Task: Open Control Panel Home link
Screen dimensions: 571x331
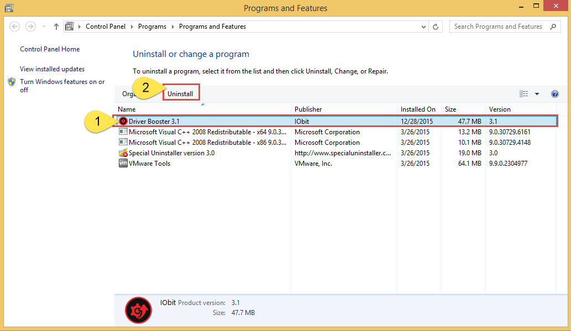Action: click(50, 49)
